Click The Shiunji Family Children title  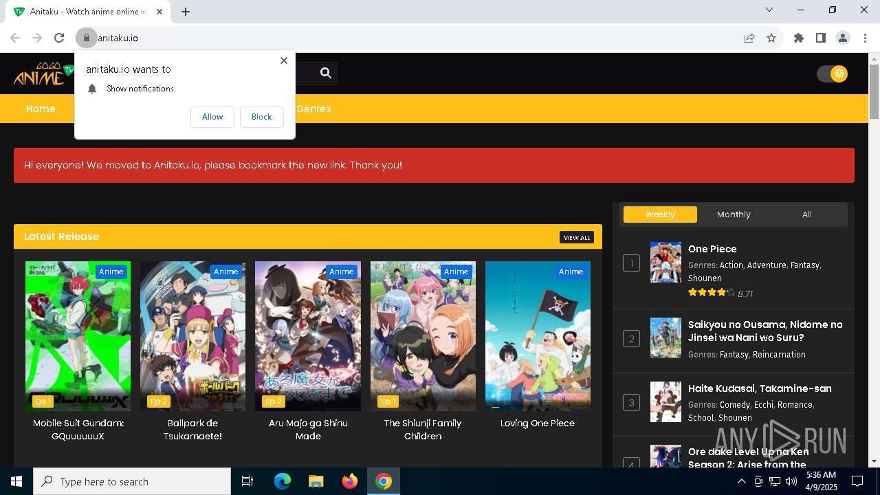point(423,430)
